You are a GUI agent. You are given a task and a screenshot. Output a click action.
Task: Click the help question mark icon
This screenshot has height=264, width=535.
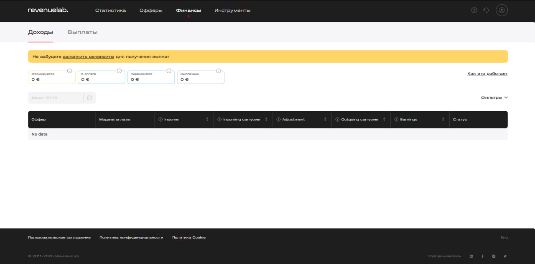tap(474, 10)
